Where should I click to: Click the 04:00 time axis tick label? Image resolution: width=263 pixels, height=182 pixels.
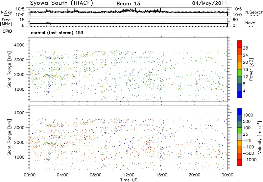62,175
